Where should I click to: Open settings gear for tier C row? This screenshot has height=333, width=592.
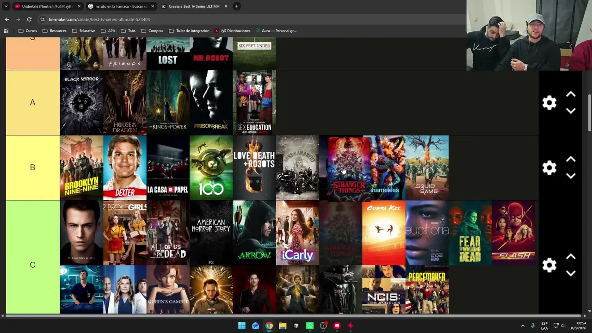click(549, 265)
